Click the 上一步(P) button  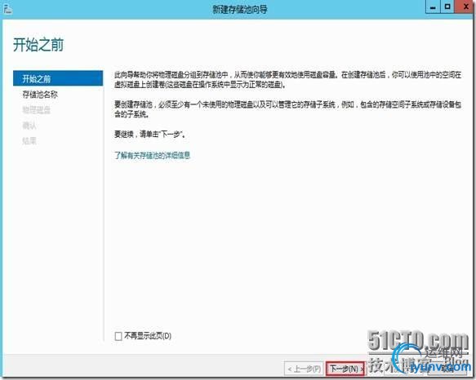pyautogui.click(x=304, y=369)
